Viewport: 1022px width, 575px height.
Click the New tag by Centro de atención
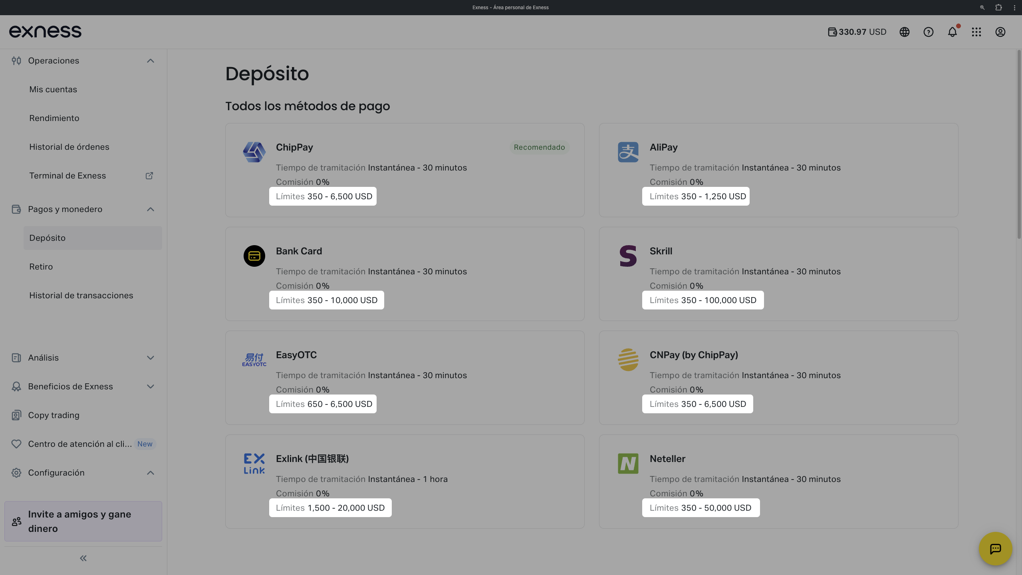(145, 444)
